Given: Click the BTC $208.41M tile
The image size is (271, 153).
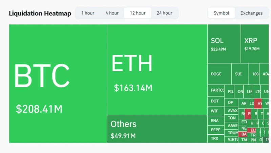Looking at the screenshot, I should [x=58, y=83].
